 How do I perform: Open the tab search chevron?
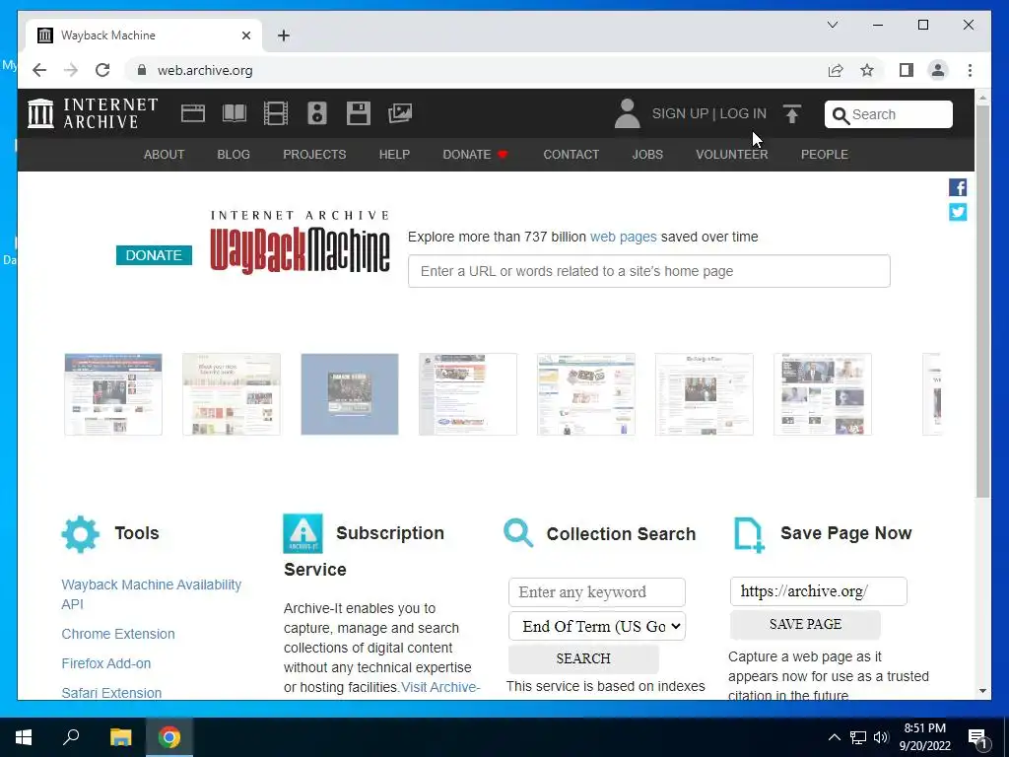[x=833, y=25]
